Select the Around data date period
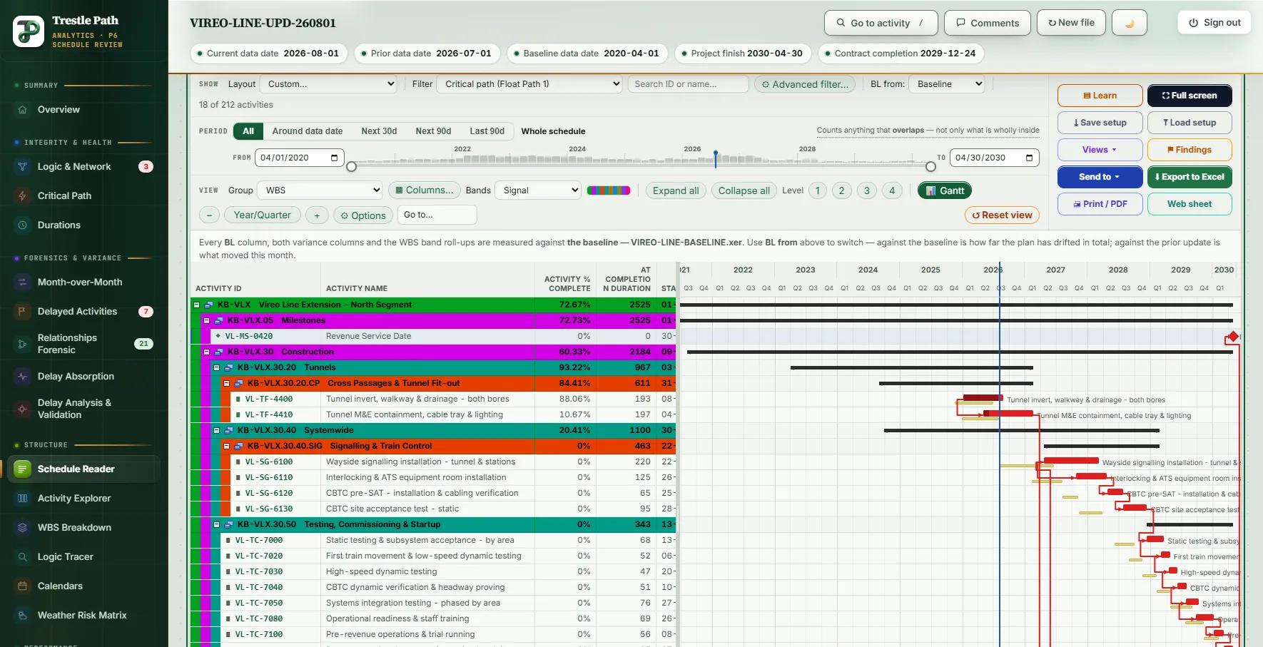This screenshot has height=647, width=1263. tap(308, 131)
